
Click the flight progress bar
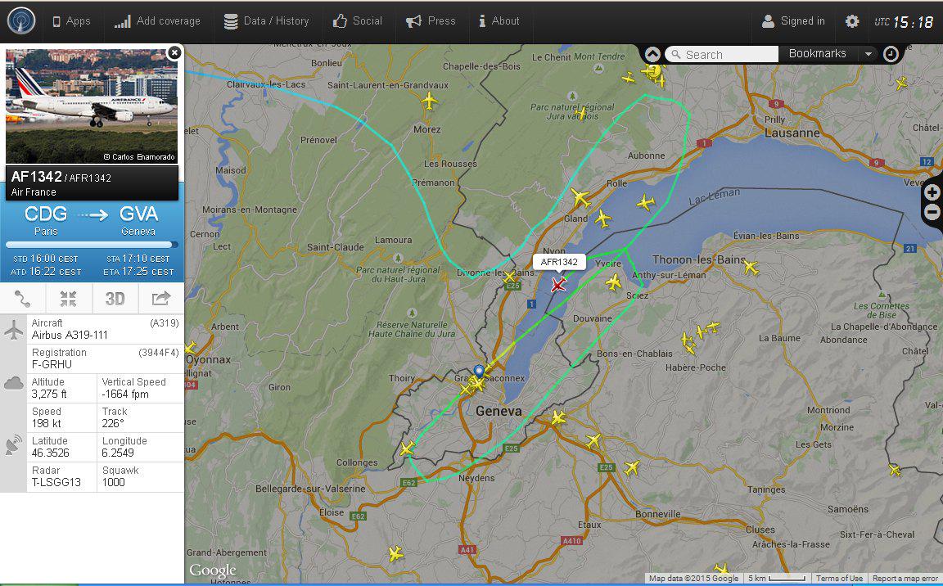point(92,245)
